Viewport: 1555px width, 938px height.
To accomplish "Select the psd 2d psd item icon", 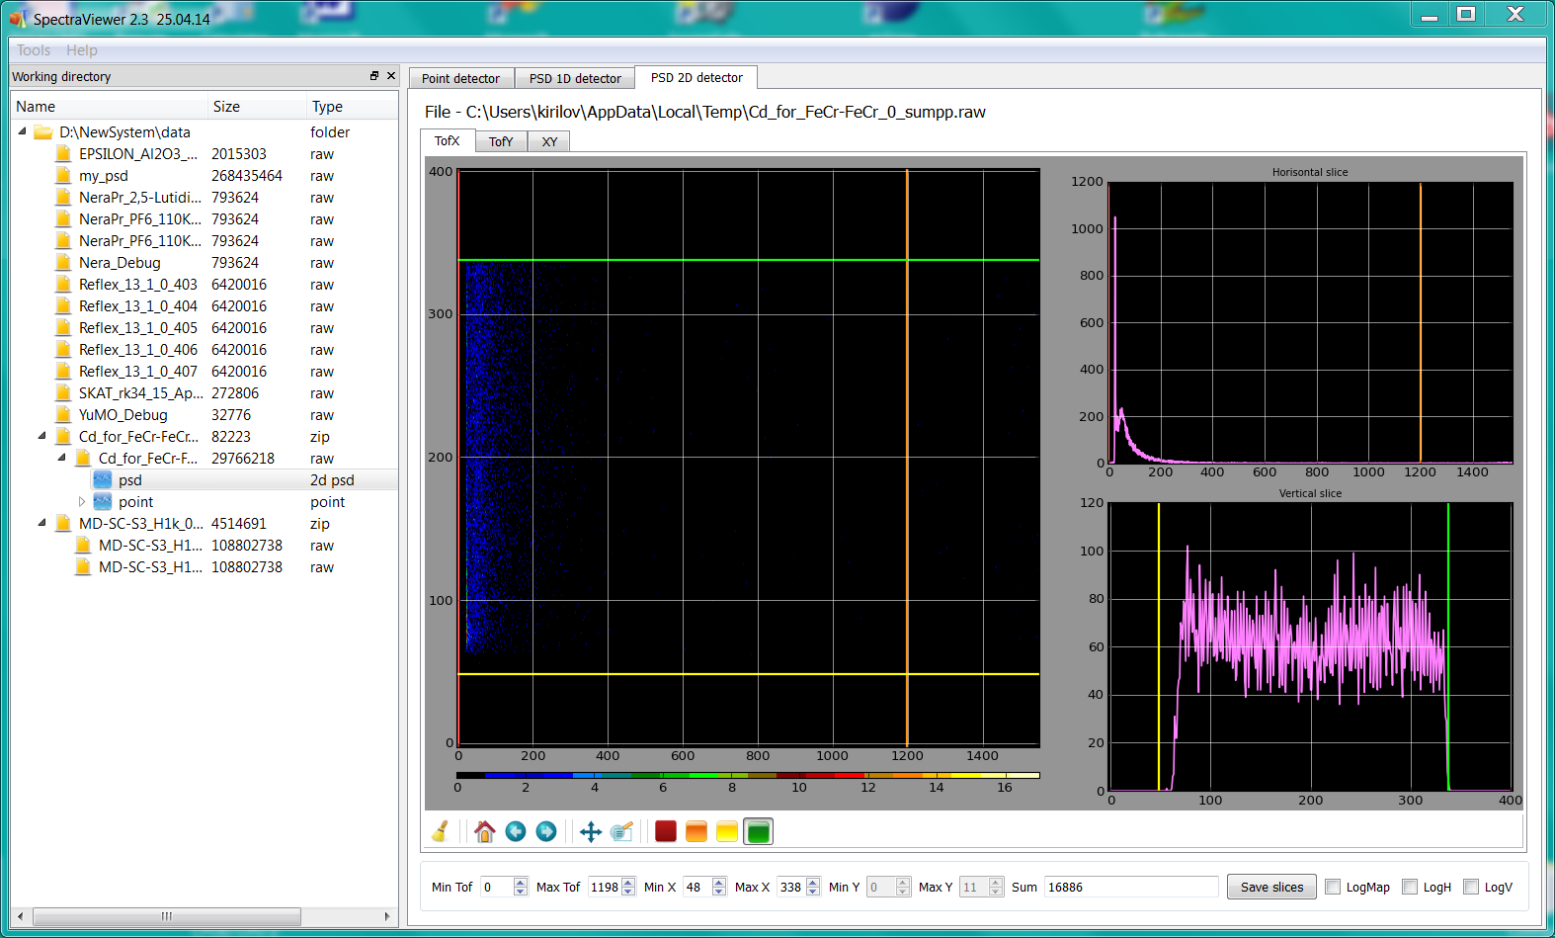I will tap(103, 480).
